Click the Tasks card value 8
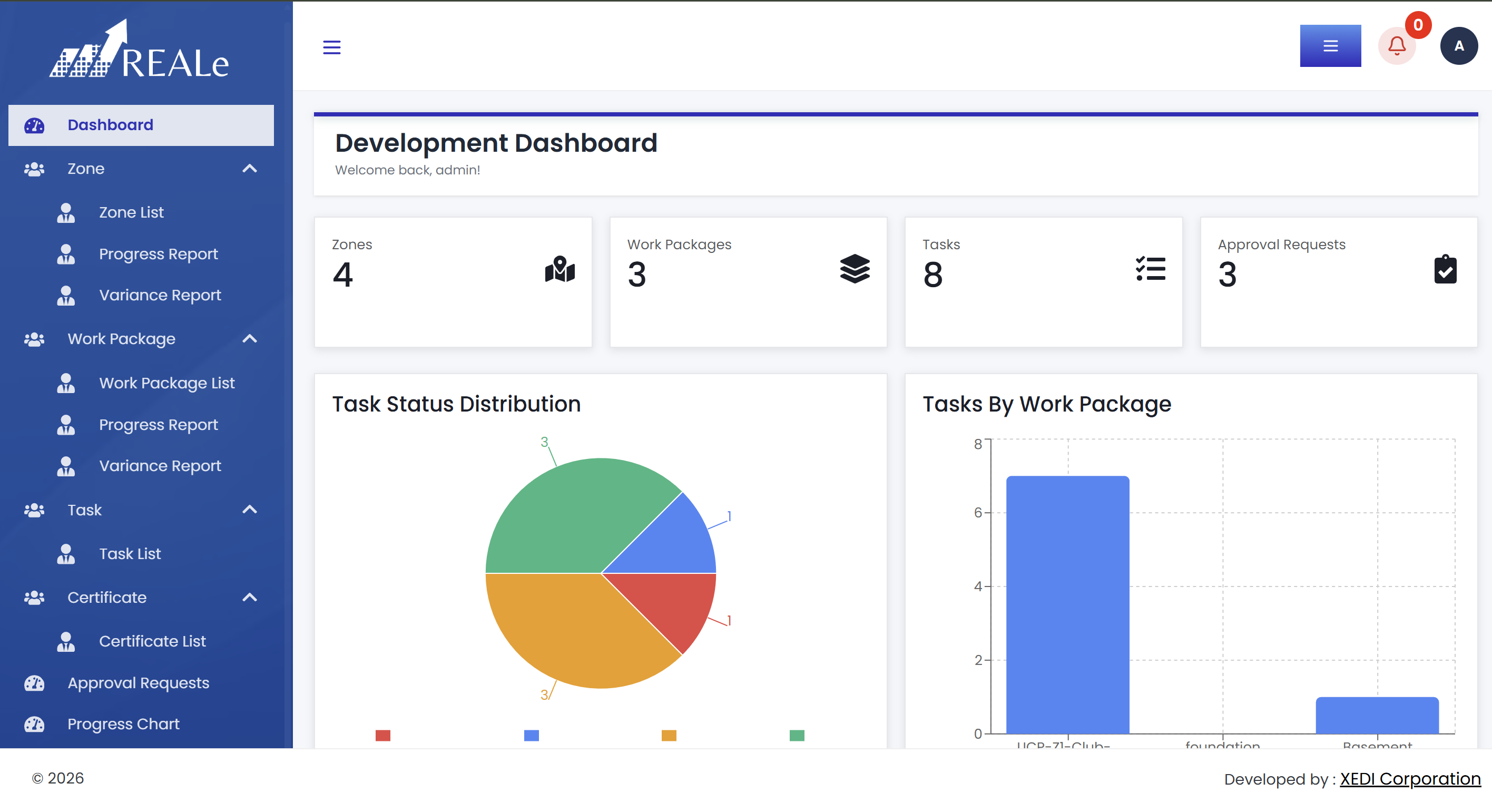 (x=932, y=274)
